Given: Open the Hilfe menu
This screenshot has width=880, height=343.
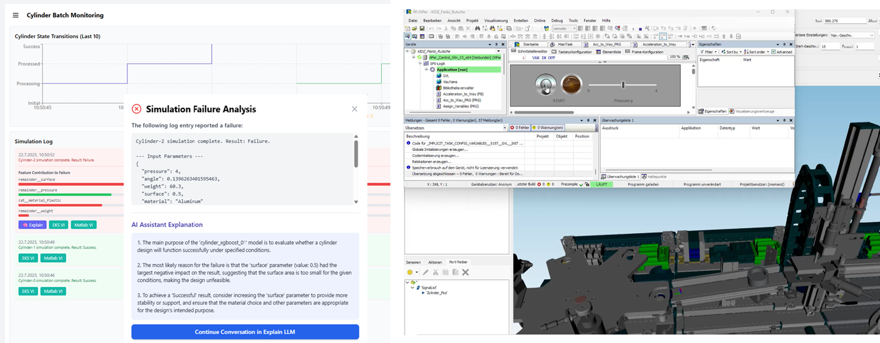Looking at the screenshot, I should click(x=606, y=21).
